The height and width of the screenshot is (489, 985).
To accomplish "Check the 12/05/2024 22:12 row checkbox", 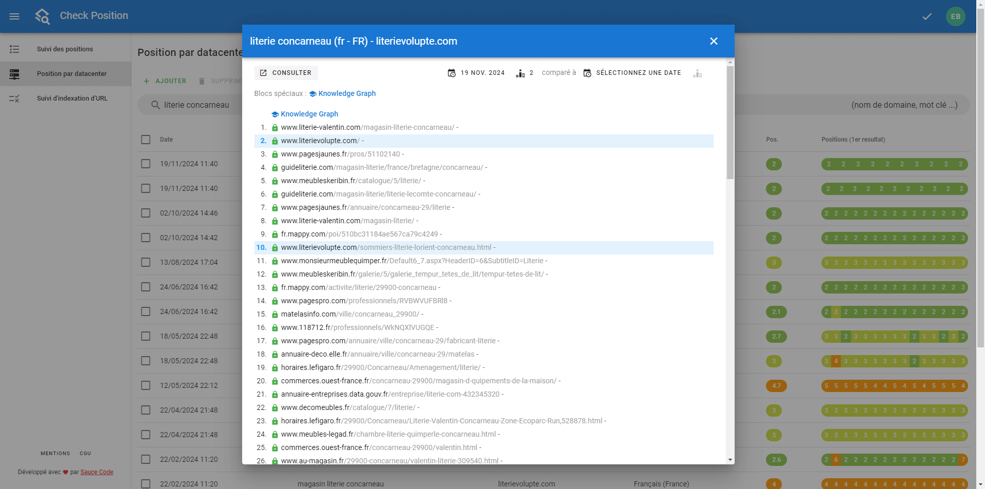I will [146, 385].
